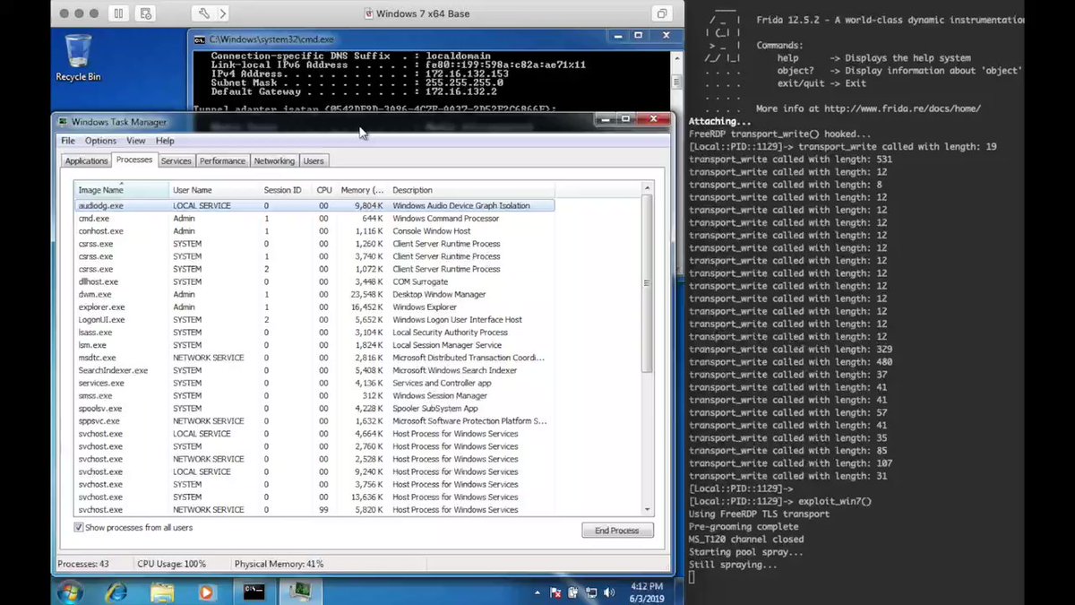This screenshot has width=1075, height=605.
Task: Select the spoolsv.exe process row
Action: 314,408
